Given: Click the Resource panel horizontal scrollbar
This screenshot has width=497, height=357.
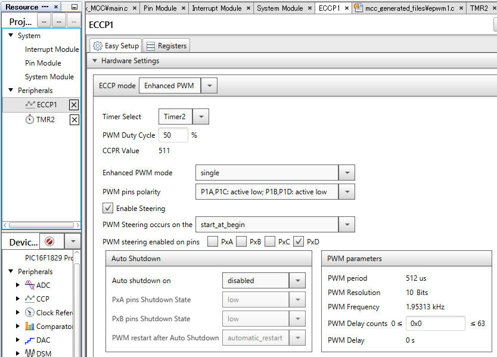Looking at the screenshot, I should (x=42, y=225).
